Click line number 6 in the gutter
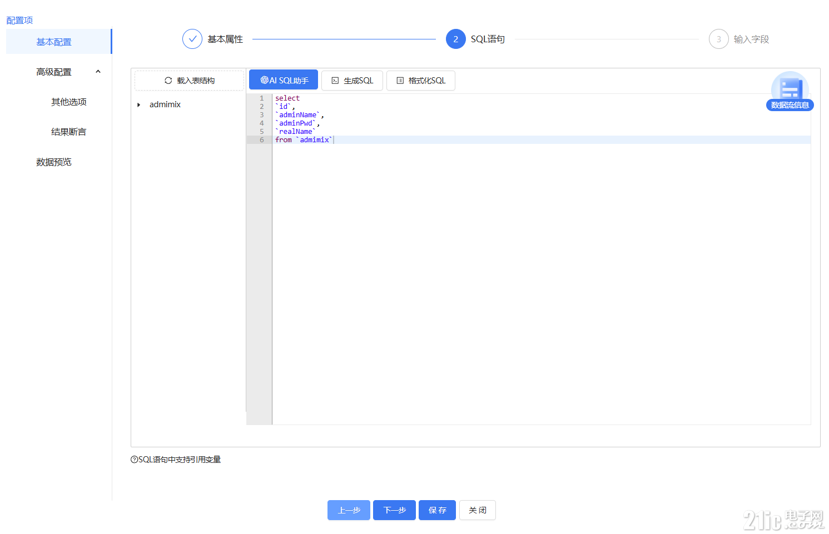 (x=262, y=140)
